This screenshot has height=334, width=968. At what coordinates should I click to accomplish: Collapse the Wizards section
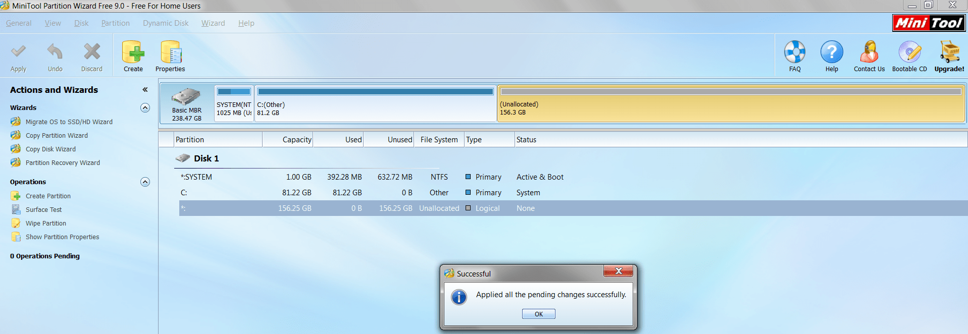(145, 107)
